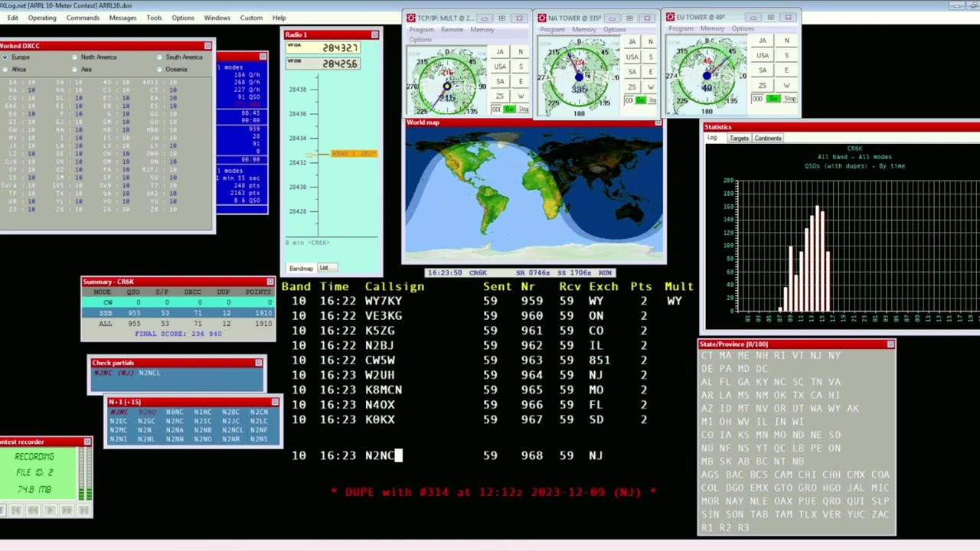Click the NA TOWER window app icon
980x551 pixels.
click(x=542, y=18)
